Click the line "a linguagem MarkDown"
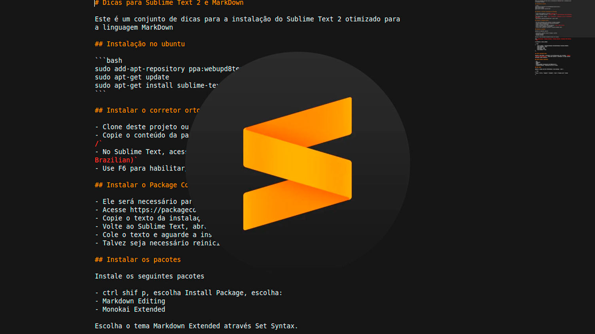Viewport: 595px width, 334px height. 134,27
